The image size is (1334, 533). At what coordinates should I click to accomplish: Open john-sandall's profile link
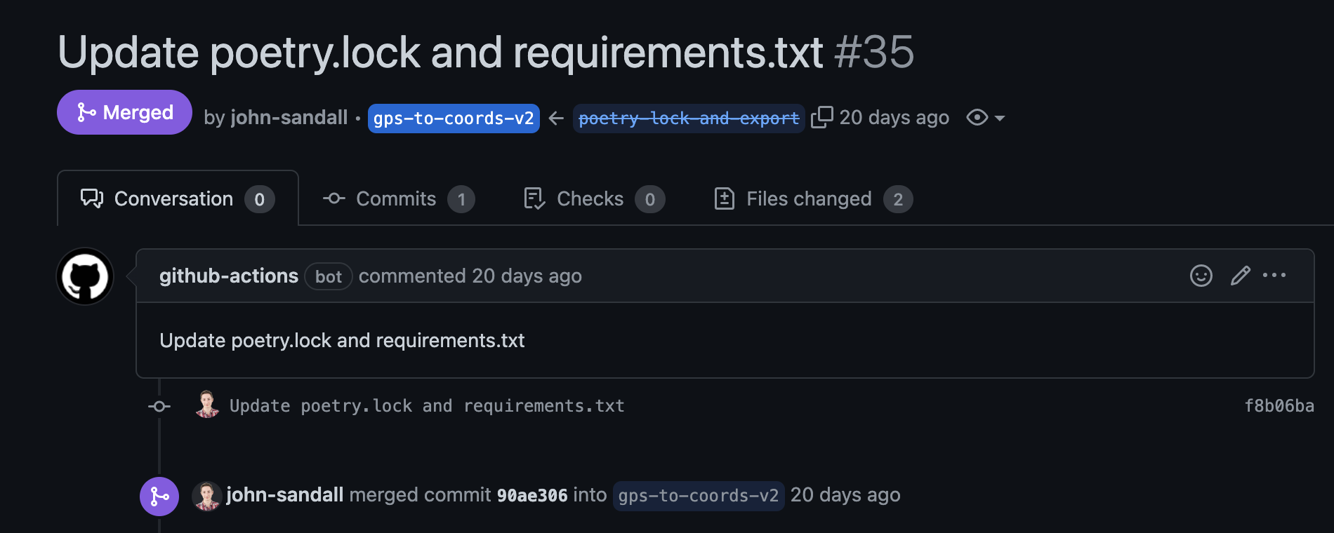287,117
